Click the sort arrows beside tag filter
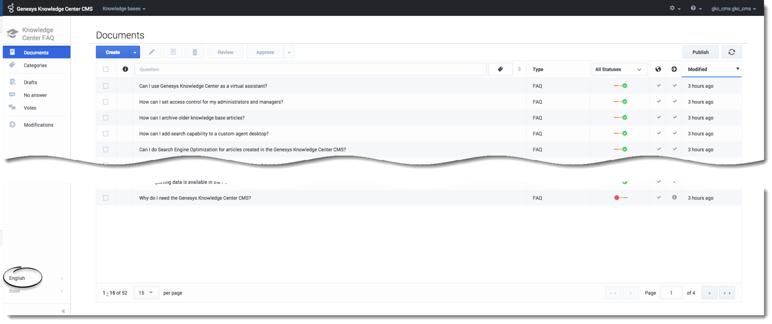The image size is (772, 324). pos(519,69)
